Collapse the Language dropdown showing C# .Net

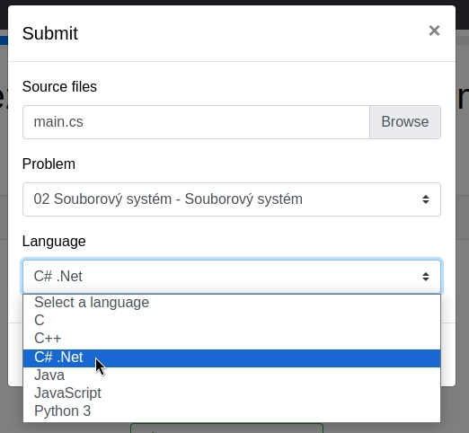[232, 277]
